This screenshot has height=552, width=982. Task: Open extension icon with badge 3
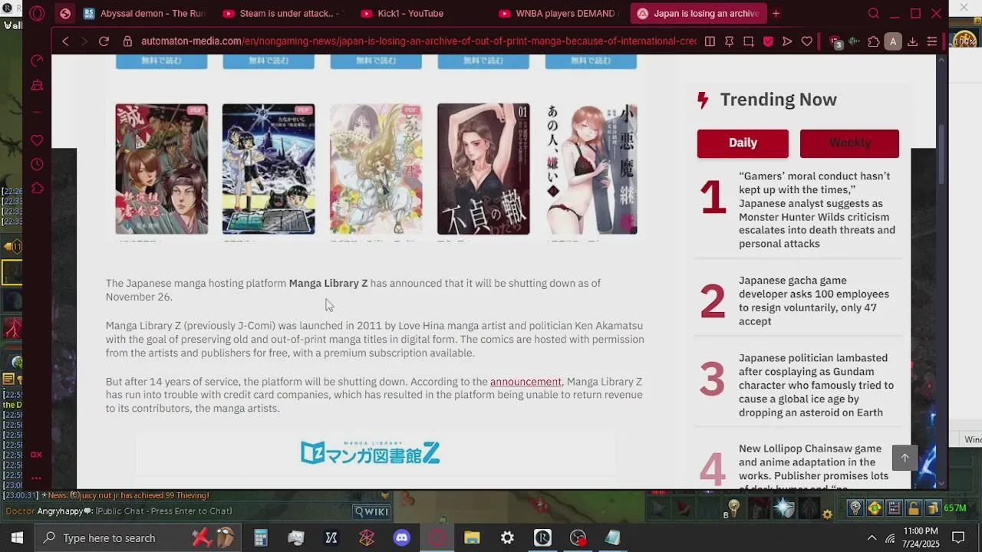(x=835, y=42)
